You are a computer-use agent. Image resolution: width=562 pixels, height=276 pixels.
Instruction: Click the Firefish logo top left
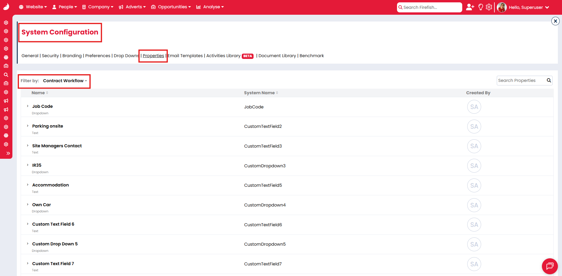click(6, 6)
